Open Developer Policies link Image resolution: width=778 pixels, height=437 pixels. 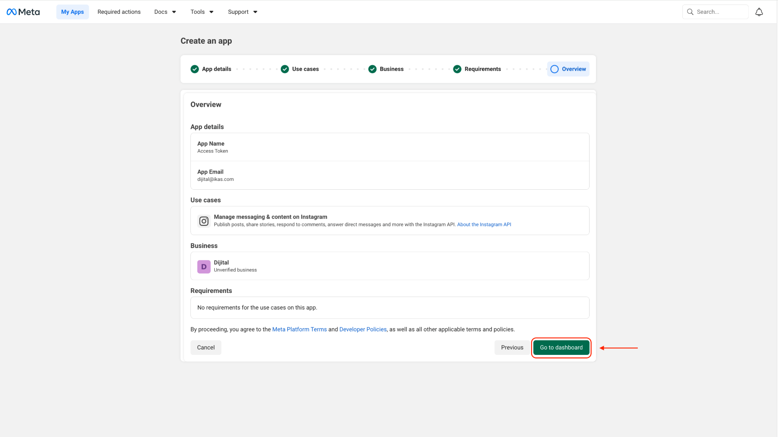coord(363,329)
